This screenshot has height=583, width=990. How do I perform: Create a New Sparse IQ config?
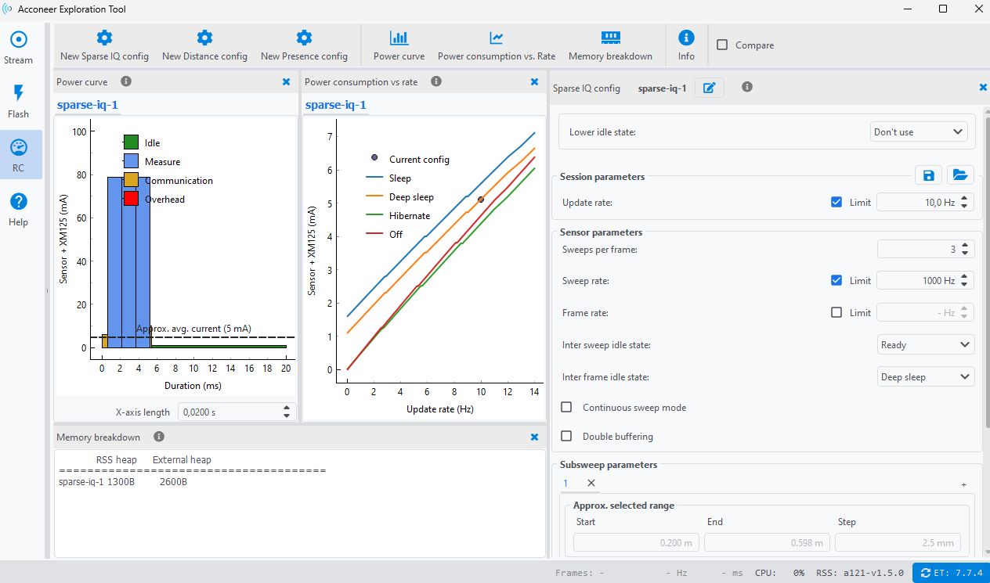(x=104, y=45)
